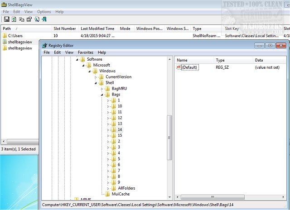The width and height of the screenshot is (290, 210).
Task: Expand the AllFolders registry key
Action: click(108, 188)
